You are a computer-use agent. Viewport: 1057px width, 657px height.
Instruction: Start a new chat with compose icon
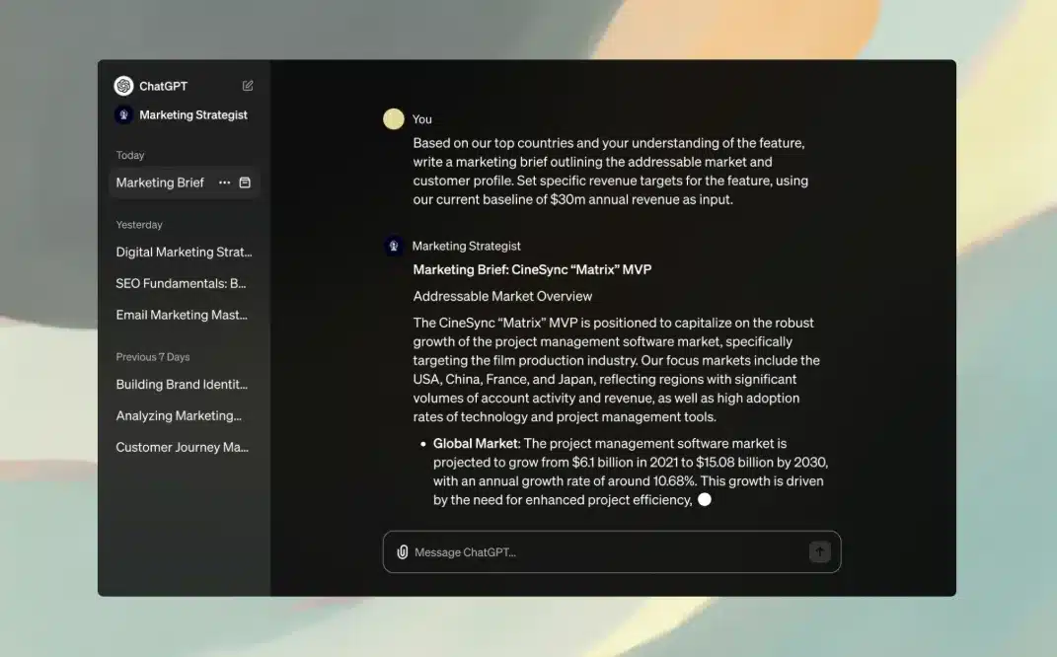[248, 86]
